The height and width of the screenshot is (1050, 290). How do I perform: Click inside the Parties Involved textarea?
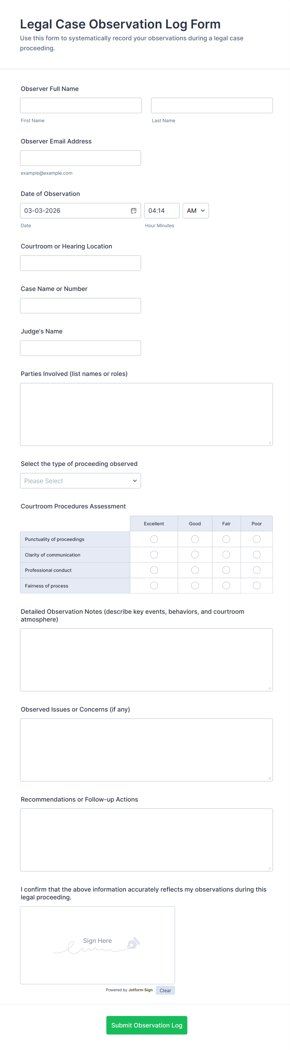pos(147,414)
